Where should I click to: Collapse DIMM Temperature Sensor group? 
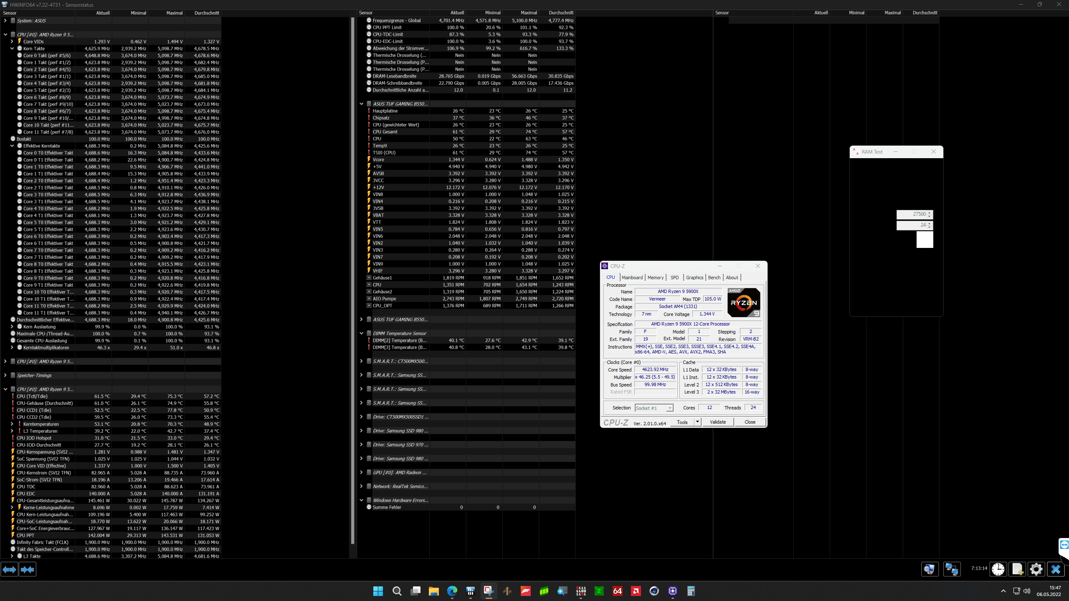362,333
